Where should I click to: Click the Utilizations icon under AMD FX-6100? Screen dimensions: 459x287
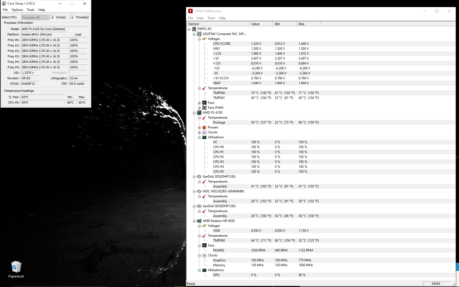pyautogui.click(x=204, y=137)
